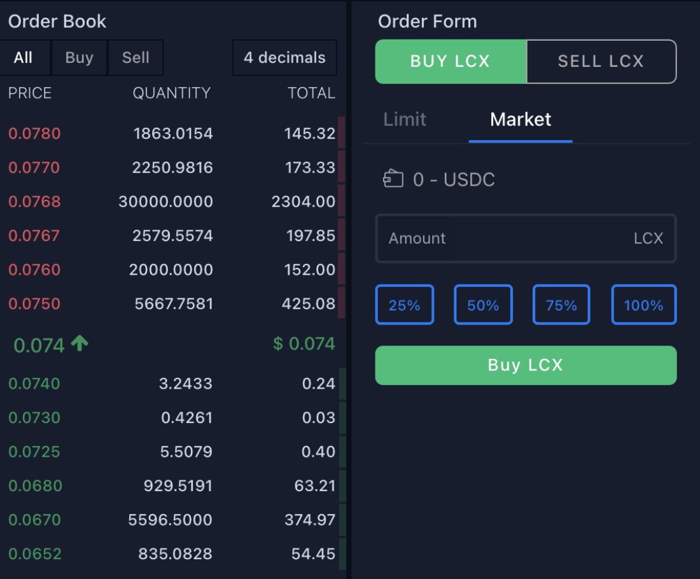Select ask price 0.0768

pos(34,201)
